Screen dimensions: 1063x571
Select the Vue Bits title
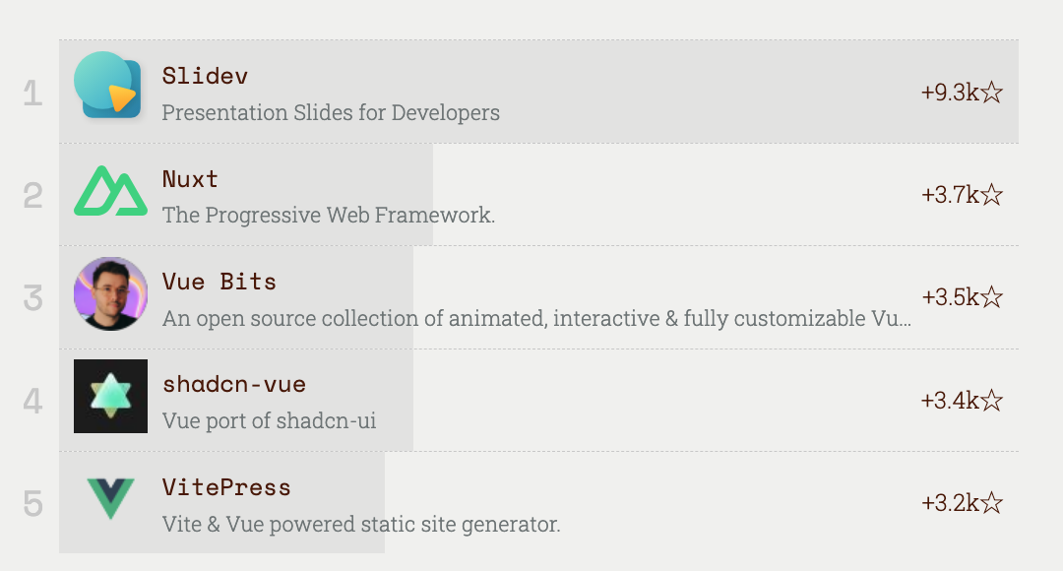[x=219, y=282]
